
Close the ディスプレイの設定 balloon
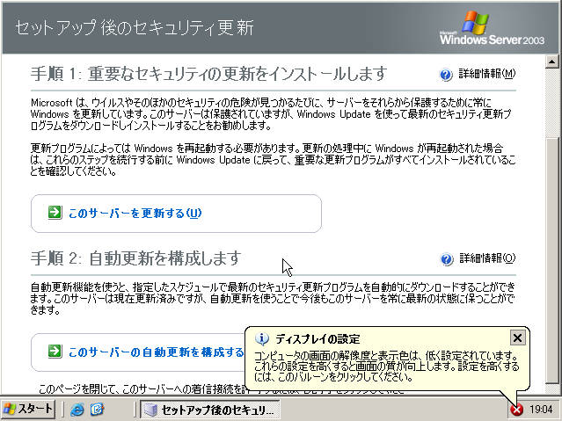pos(517,338)
